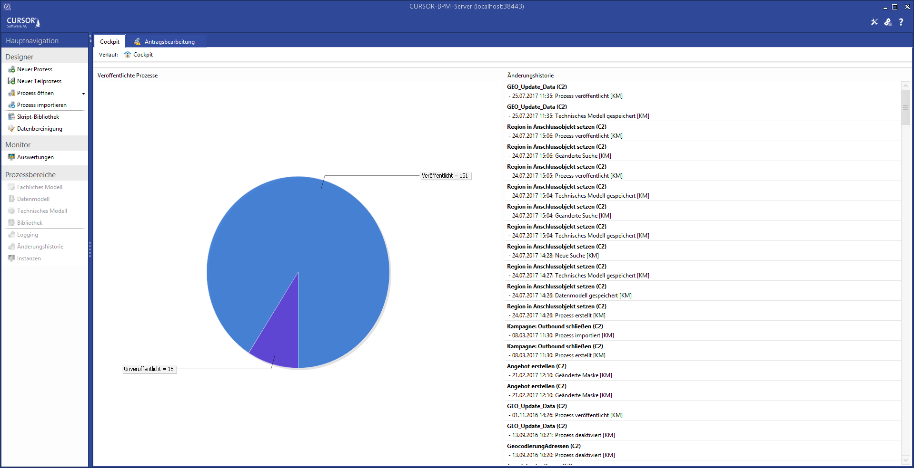Click the Datenbereinigung broom icon
The image size is (914, 468).
click(11, 129)
